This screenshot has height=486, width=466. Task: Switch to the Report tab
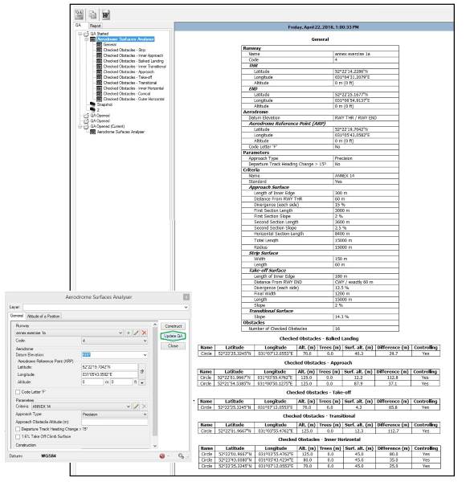click(x=95, y=26)
